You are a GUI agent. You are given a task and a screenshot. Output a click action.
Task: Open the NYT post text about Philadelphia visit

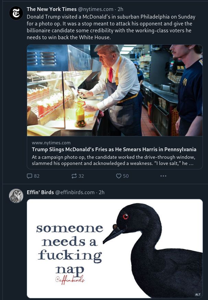pos(111,27)
